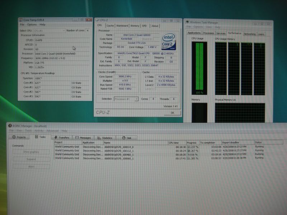The height and width of the screenshot is (215, 287).
Task: Sort tasks by CPU time column
Action: [x=177, y=143]
